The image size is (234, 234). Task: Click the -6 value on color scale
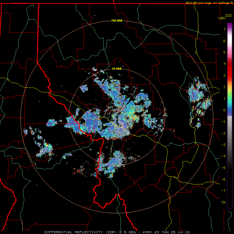point(223,179)
